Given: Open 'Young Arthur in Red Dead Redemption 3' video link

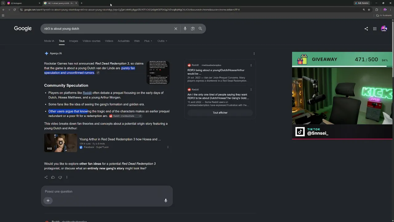Looking at the screenshot, I should point(120,139).
